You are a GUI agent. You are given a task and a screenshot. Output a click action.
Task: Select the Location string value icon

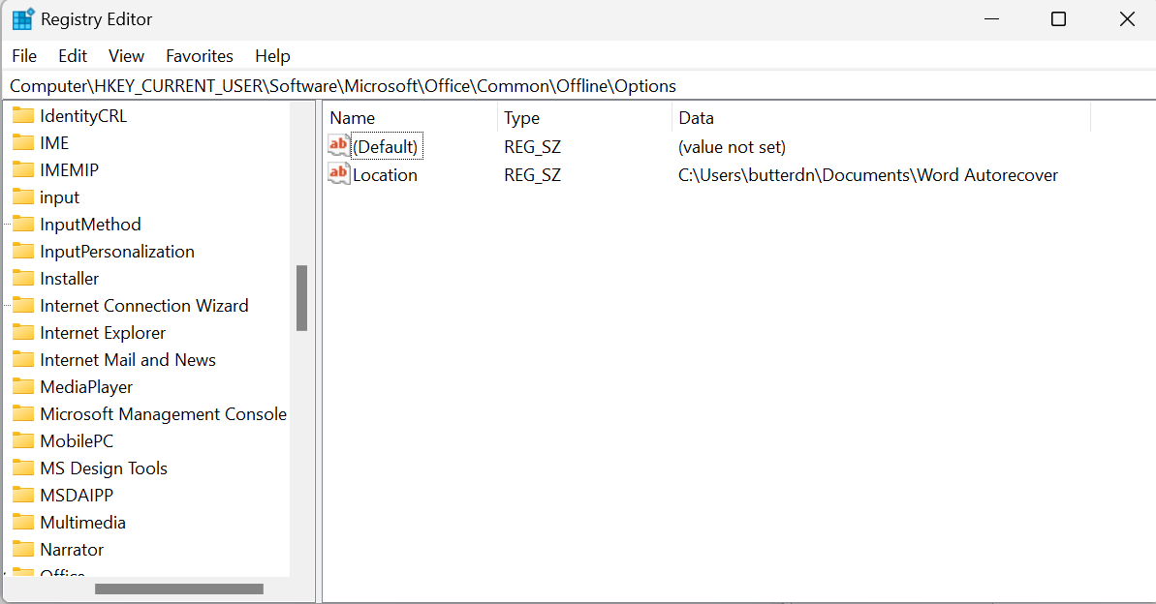click(x=338, y=174)
